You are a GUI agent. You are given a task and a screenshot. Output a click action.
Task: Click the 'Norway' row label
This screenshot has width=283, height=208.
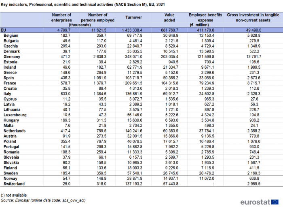coord(10,179)
